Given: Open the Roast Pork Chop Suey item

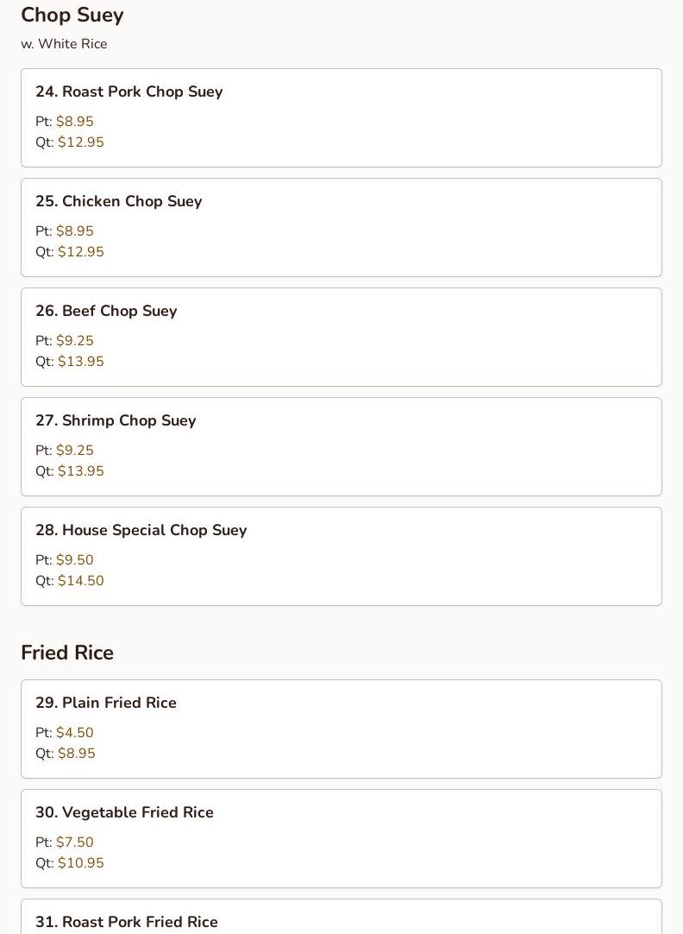Looking at the screenshot, I should tap(341, 118).
